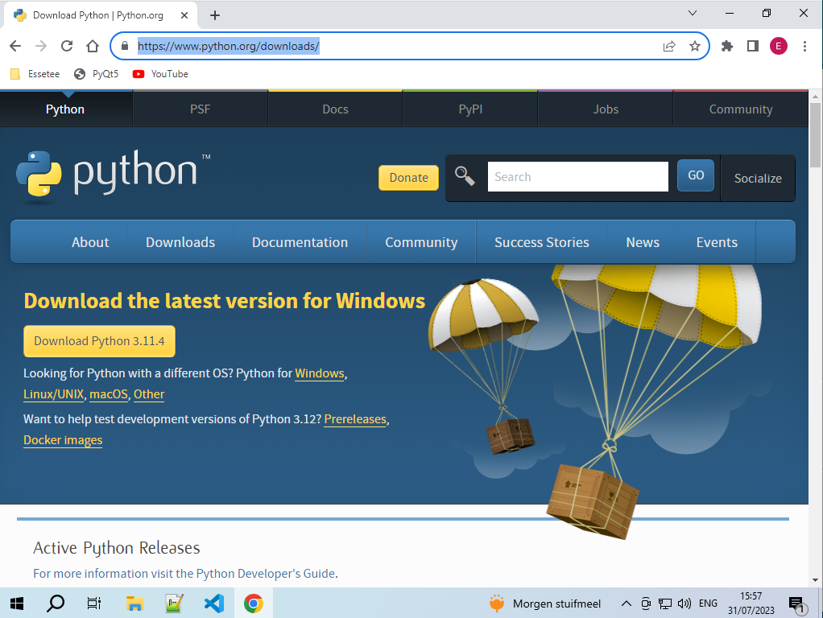Click the Download Python 3.11.4 button
823x618 pixels.
(99, 341)
